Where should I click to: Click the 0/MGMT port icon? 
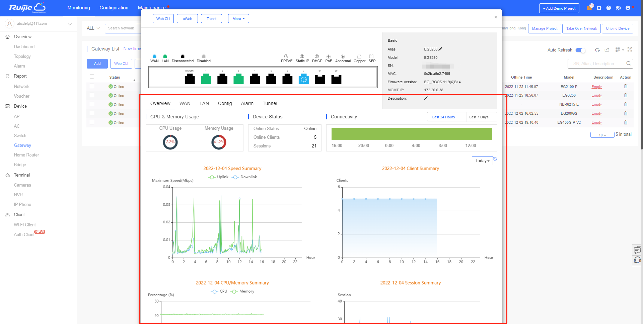click(x=190, y=79)
